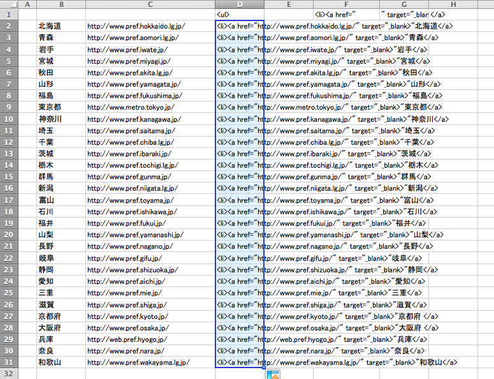This screenshot has width=494, height=379.
Task: Click the cell containing 北海道
Action: 61,26
